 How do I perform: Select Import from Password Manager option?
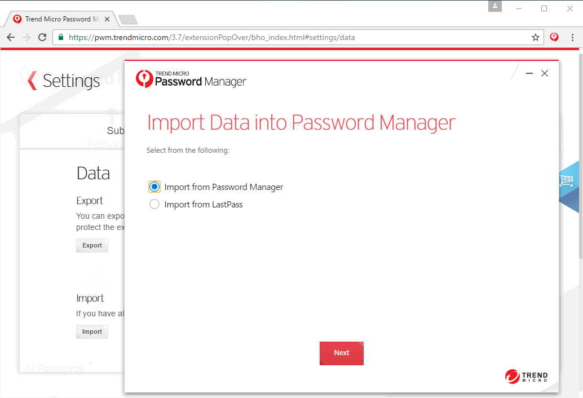tap(154, 187)
